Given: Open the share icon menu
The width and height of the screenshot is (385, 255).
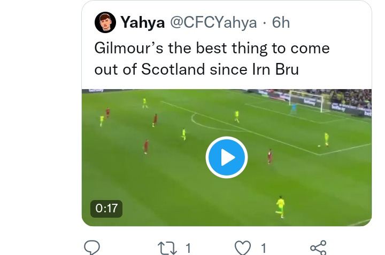Looking at the screenshot, I should [x=318, y=248].
